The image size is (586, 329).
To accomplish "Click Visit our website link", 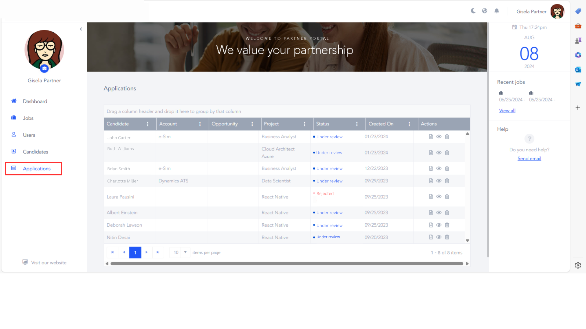I will 45,262.
